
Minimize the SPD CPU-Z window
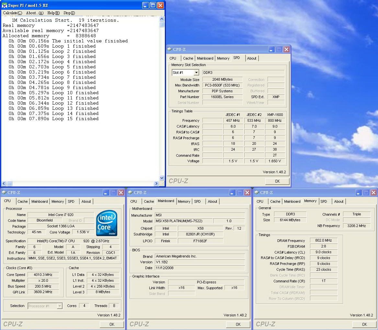click(271, 50)
